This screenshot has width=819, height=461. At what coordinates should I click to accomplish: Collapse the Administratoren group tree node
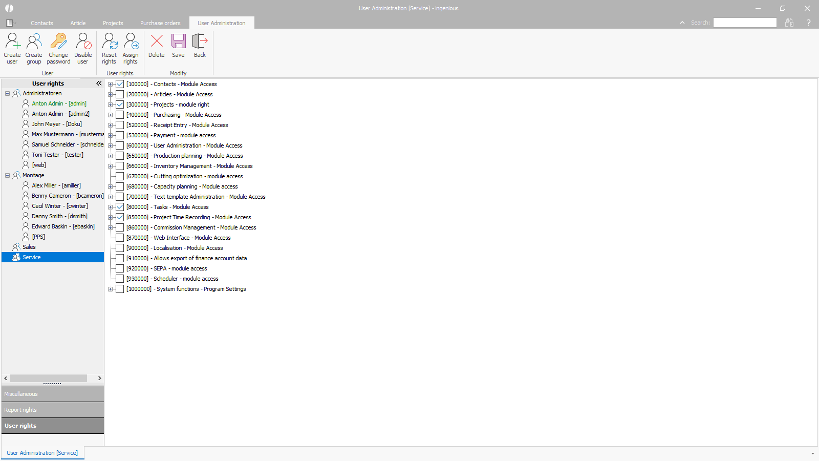pos(8,93)
